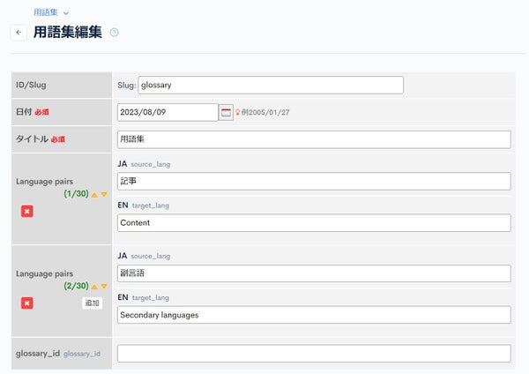Click the 追加 add button
This screenshot has height=374, width=529.
tap(92, 303)
